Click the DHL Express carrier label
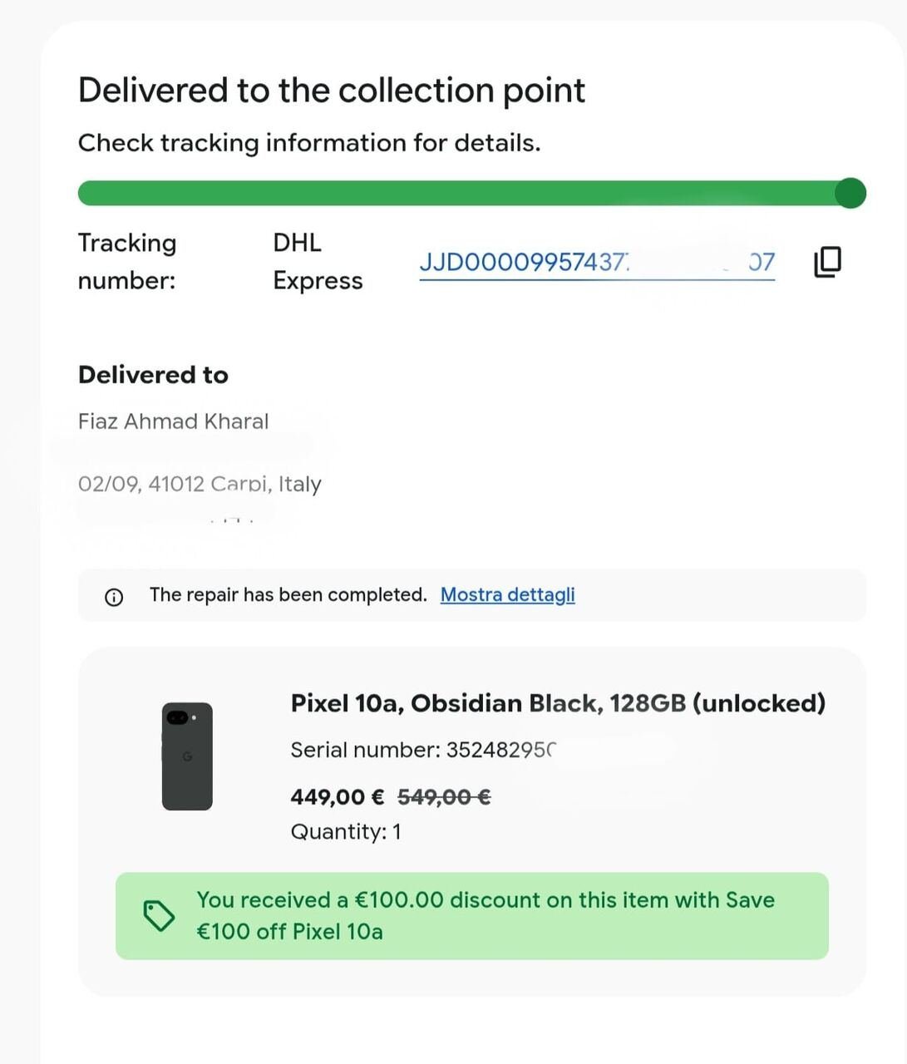This screenshot has width=907, height=1064. point(318,262)
